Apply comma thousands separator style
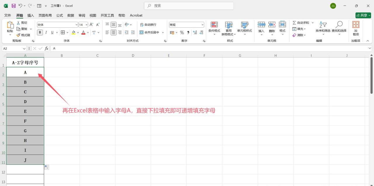The width and height of the screenshot is (374, 186). point(188,32)
